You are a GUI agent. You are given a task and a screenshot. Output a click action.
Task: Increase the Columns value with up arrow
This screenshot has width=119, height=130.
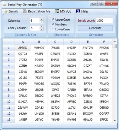click(x=42, y=19)
